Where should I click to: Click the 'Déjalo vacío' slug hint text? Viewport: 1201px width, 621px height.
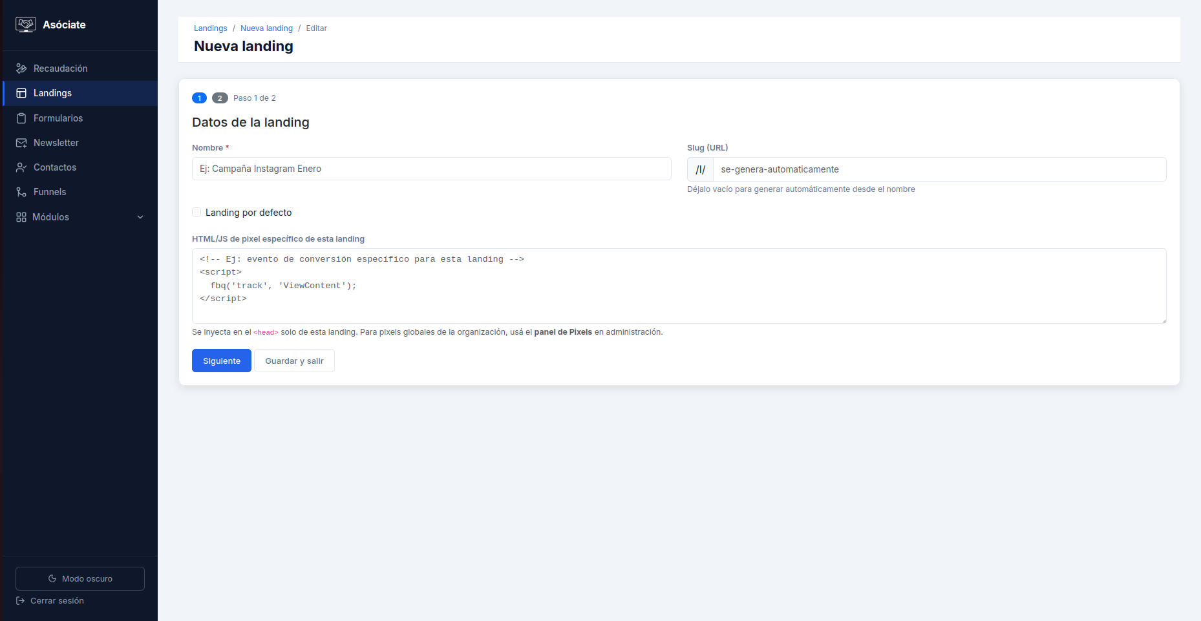[x=801, y=189]
